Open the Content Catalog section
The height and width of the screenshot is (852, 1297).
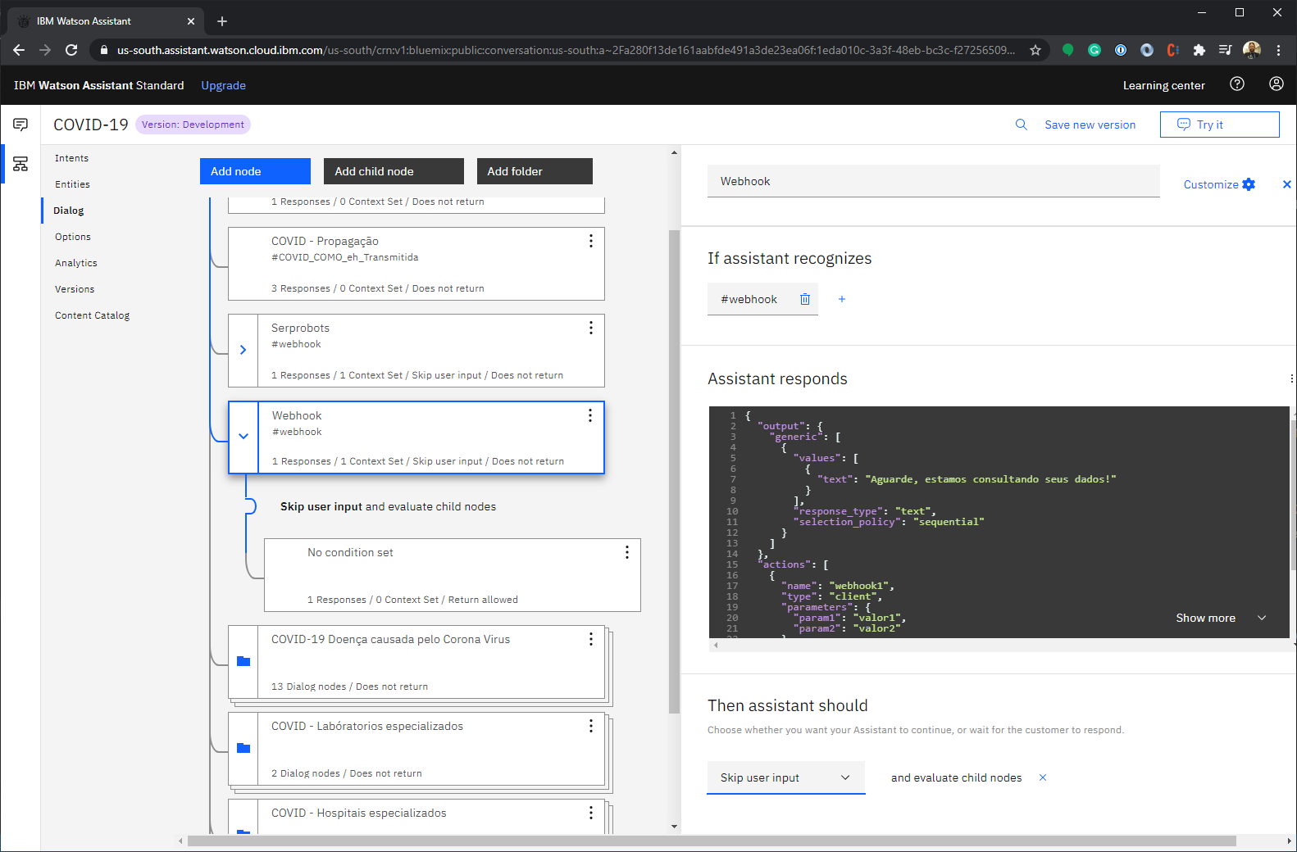[x=93, y=315]
